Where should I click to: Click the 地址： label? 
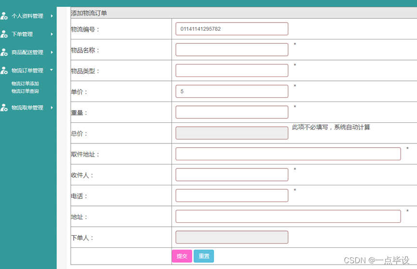click(79, 217)
